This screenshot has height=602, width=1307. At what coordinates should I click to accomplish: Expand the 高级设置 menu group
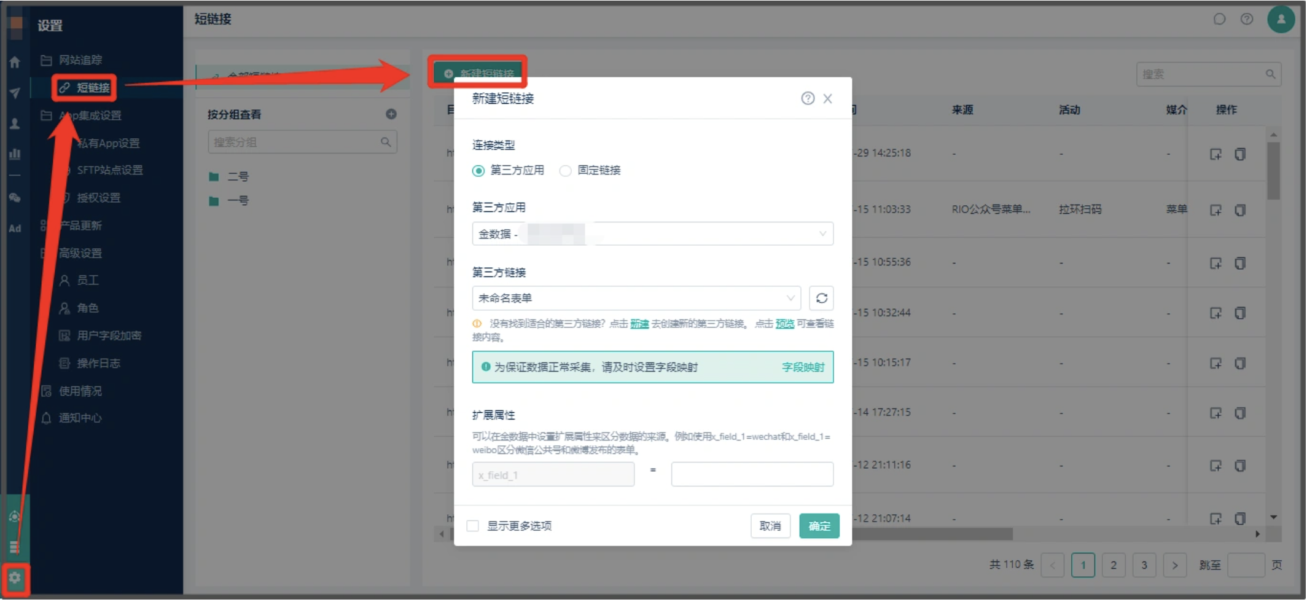click(x=80, y=253)
